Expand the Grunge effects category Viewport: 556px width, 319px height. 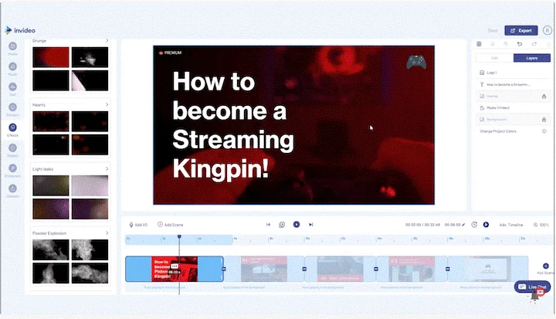pos(107,41)
